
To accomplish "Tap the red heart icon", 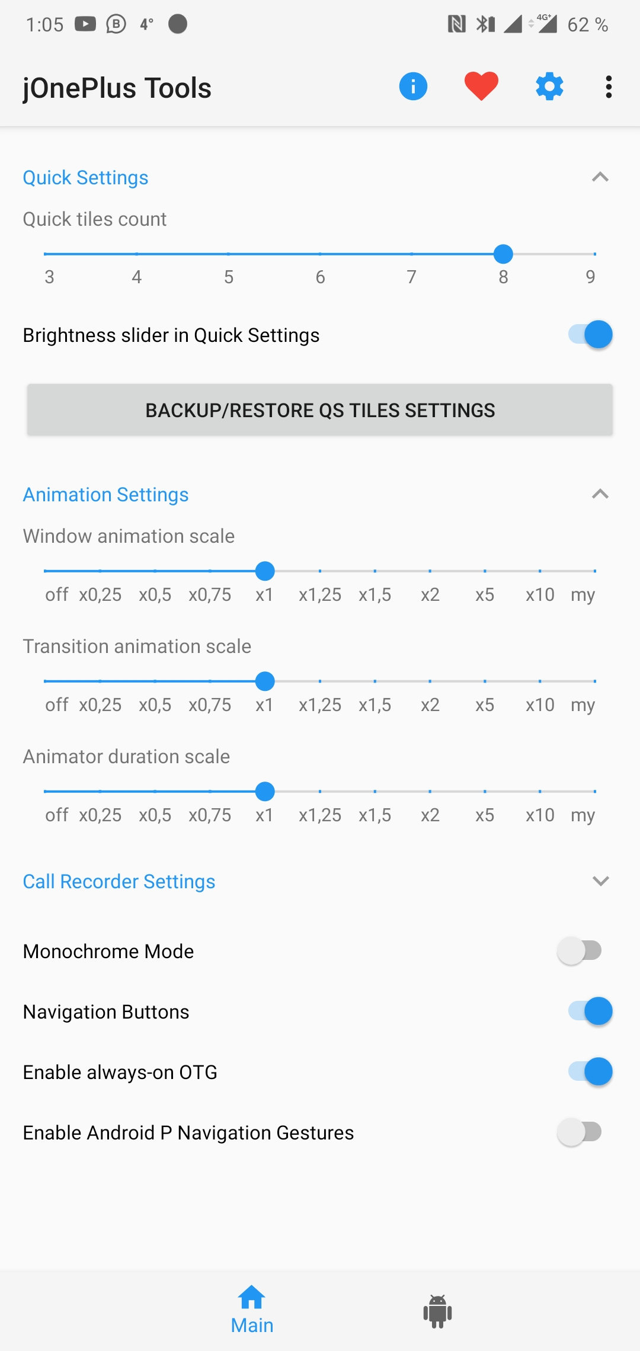I will tap(481, 87).
